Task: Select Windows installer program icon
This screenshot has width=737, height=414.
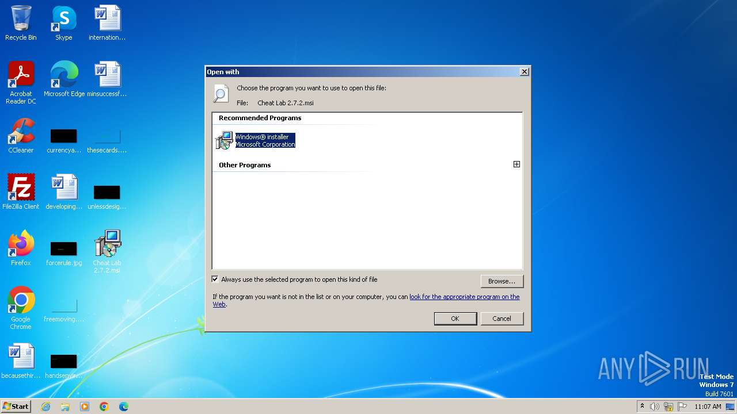Action: point(223,140)
